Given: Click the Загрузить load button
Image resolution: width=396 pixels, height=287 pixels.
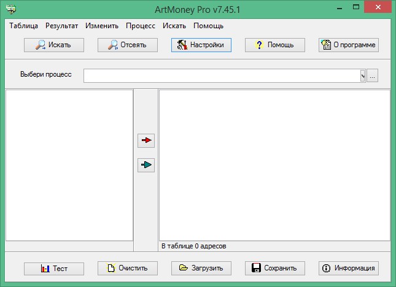Looking at the screenshot, I should (201, 268).
